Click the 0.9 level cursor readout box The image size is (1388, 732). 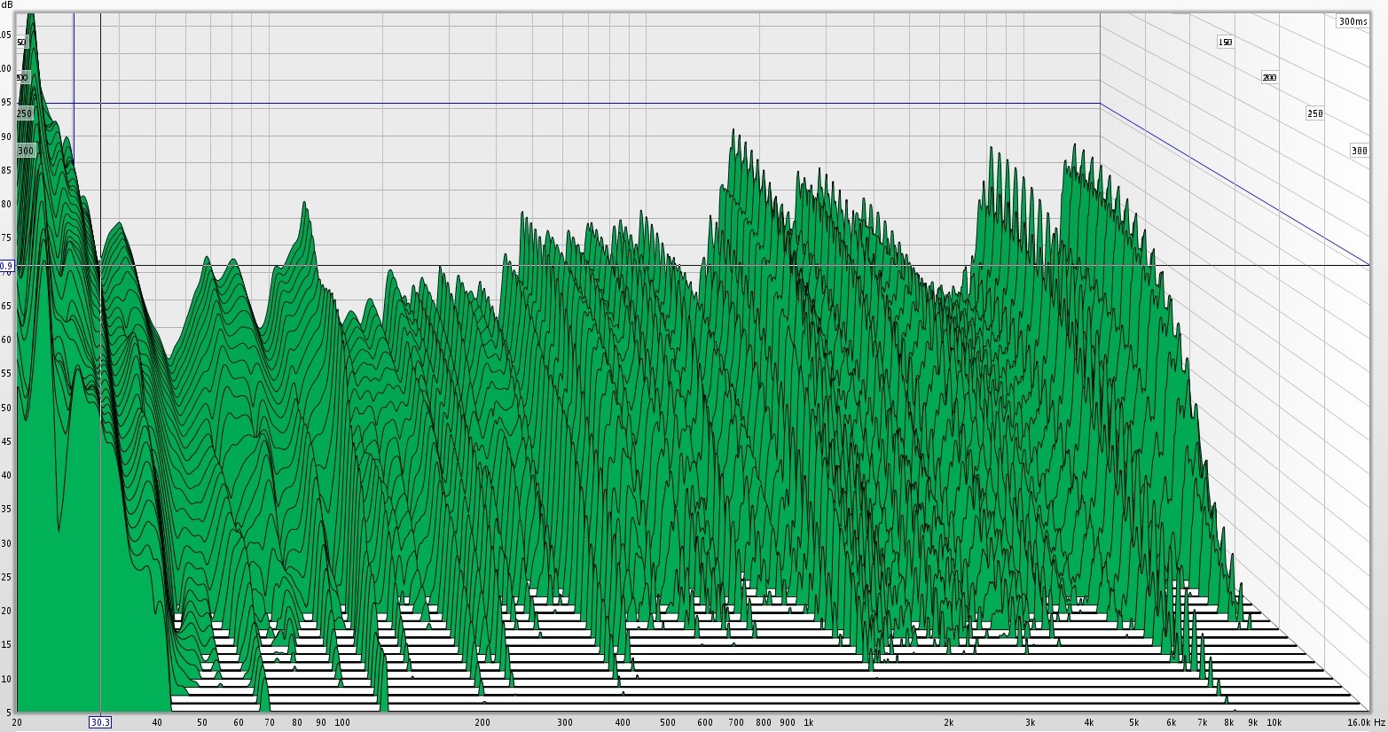tap(7, 266)
